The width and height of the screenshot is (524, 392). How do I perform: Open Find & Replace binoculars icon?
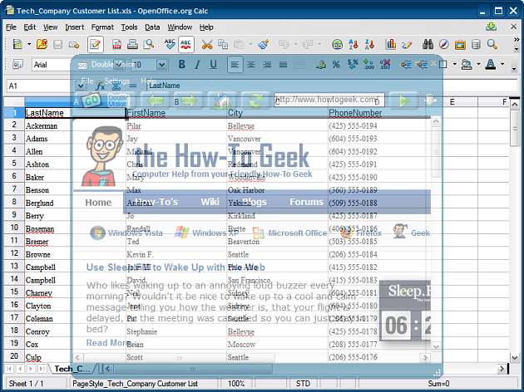(428, 44)
